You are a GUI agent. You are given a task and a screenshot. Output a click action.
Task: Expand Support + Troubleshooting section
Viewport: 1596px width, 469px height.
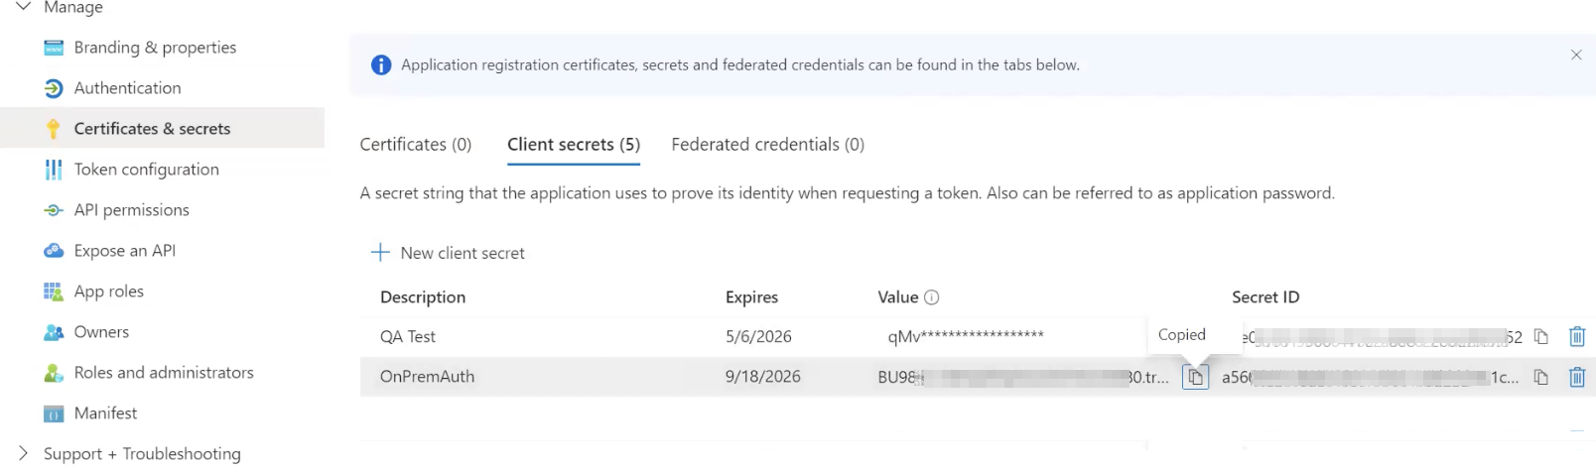coord(24,453)
